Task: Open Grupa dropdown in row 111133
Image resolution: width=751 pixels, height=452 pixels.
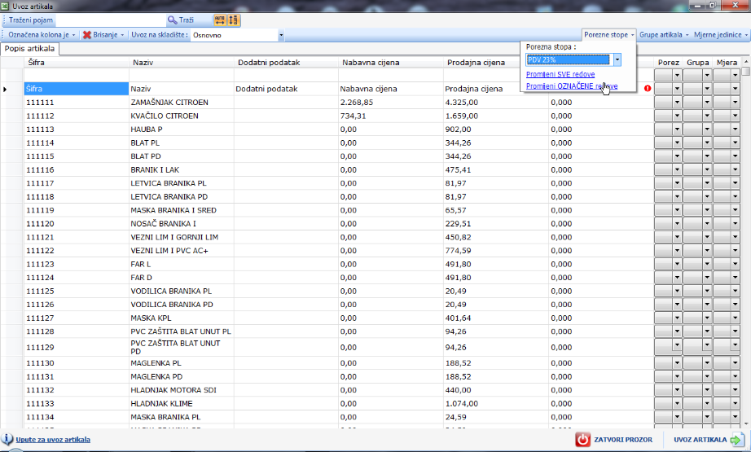Action: pos(706,404)
